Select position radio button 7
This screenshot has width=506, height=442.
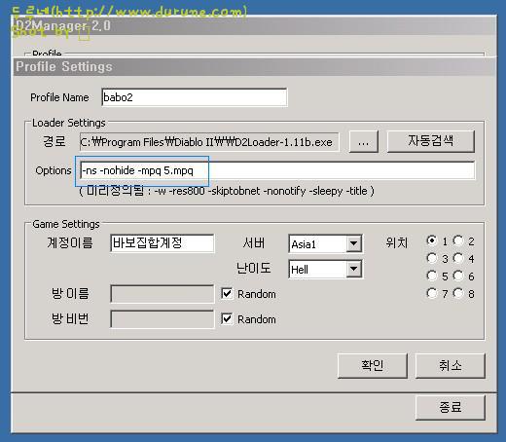[432, 293]
